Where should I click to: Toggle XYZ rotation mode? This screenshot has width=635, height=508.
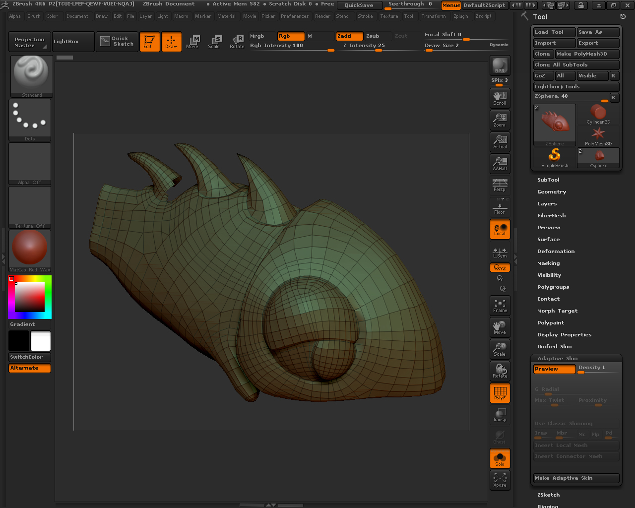click(500, 268)
